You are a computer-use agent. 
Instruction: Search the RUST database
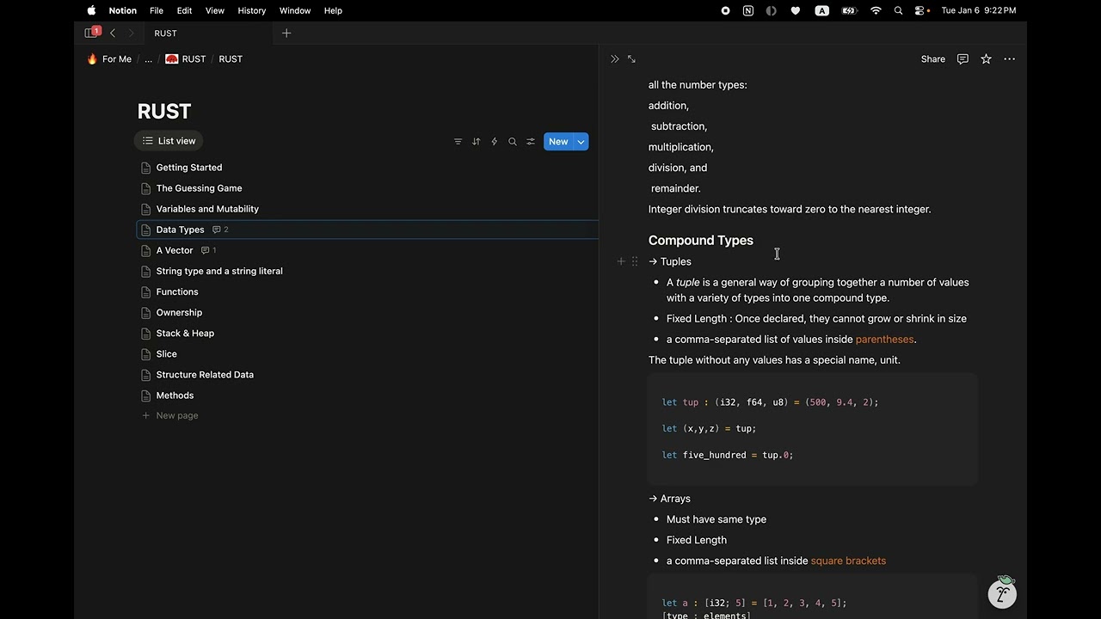pos(512,142)
